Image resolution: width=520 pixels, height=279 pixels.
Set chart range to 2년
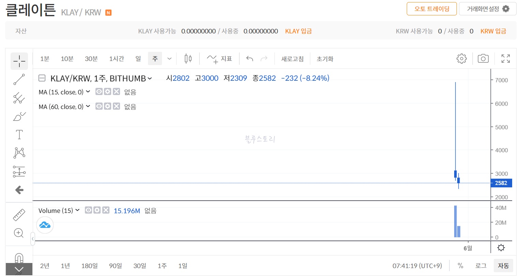click(45, 266)
